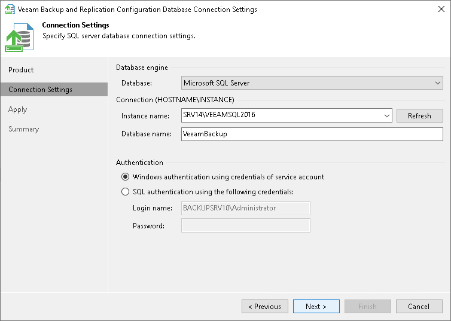
Task: Click the Veeam title bar app icon
Action: 10,9
